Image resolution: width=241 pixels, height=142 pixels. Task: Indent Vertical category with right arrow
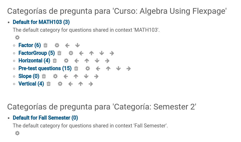(91, 84)
